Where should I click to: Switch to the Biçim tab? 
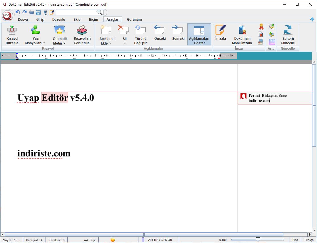[x=94, y=20]
